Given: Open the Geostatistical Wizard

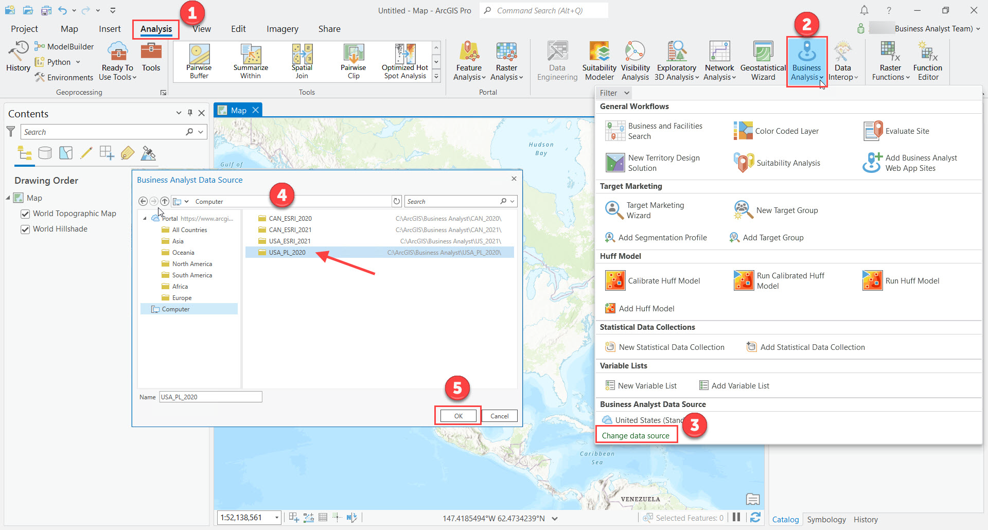Looking at the screenshot, I should click(763, 60).
